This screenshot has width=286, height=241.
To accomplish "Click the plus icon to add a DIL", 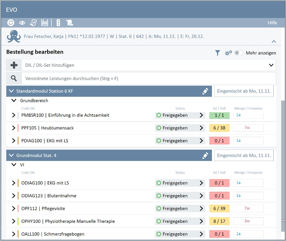I will [x=14, y=65].
